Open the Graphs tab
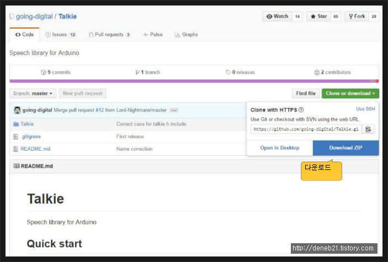 (x=186, y=35)
